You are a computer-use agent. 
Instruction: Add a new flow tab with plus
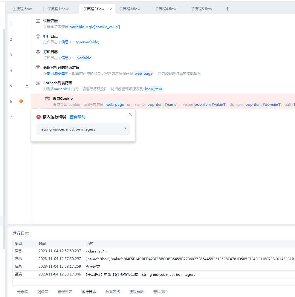[x=227, y=9]
